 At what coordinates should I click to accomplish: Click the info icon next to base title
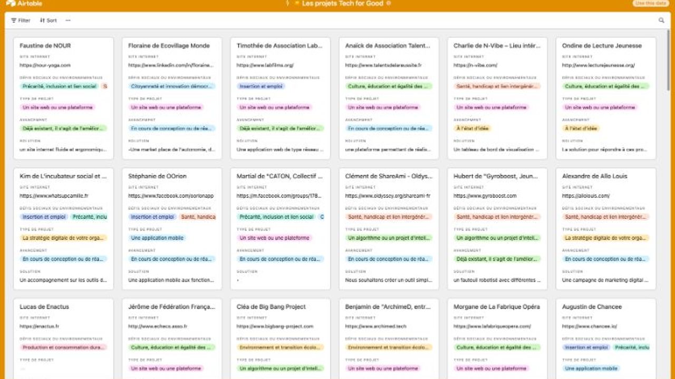pos(389,3)
